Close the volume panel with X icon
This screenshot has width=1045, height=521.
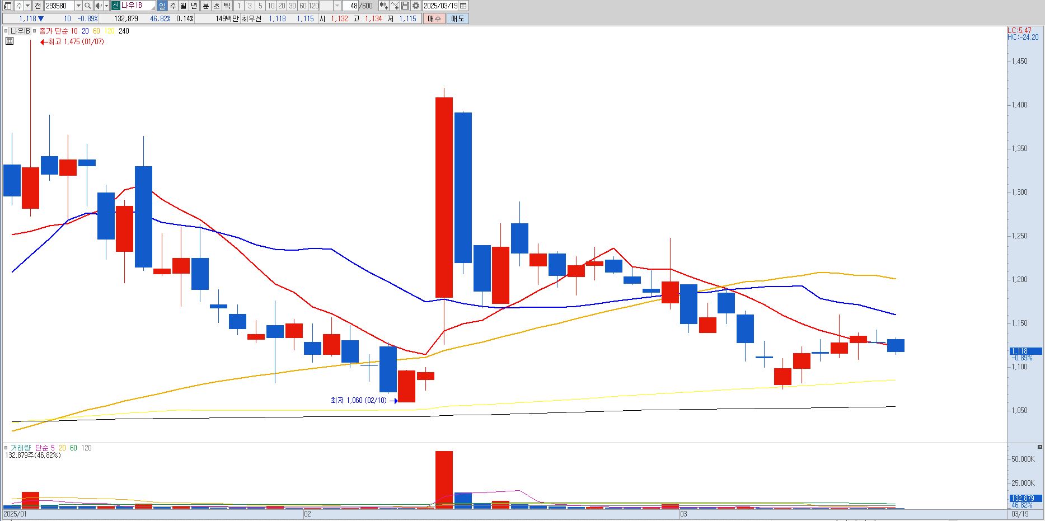pos(1039,447)
